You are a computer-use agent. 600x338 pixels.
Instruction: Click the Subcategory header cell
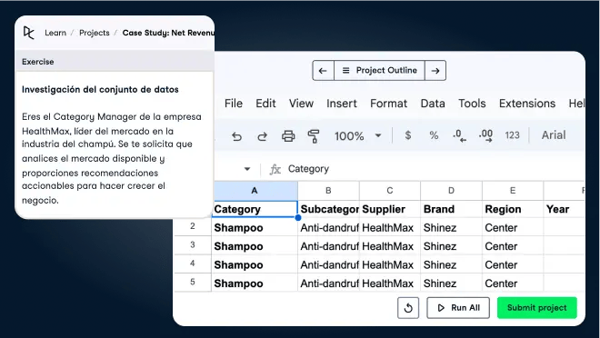point(328,209)
